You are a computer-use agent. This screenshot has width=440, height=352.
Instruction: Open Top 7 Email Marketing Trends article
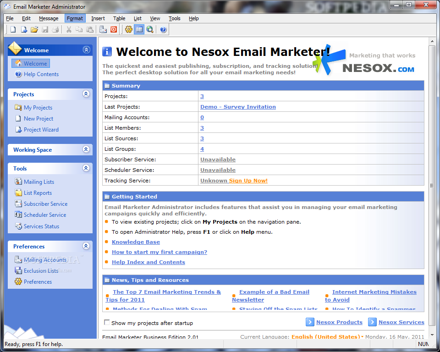(163, 296)
